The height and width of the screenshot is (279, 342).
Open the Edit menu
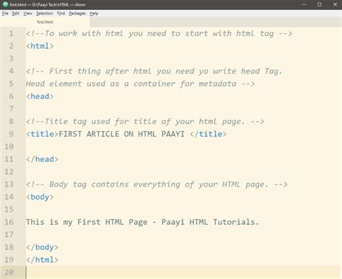[x=16, y=14]
